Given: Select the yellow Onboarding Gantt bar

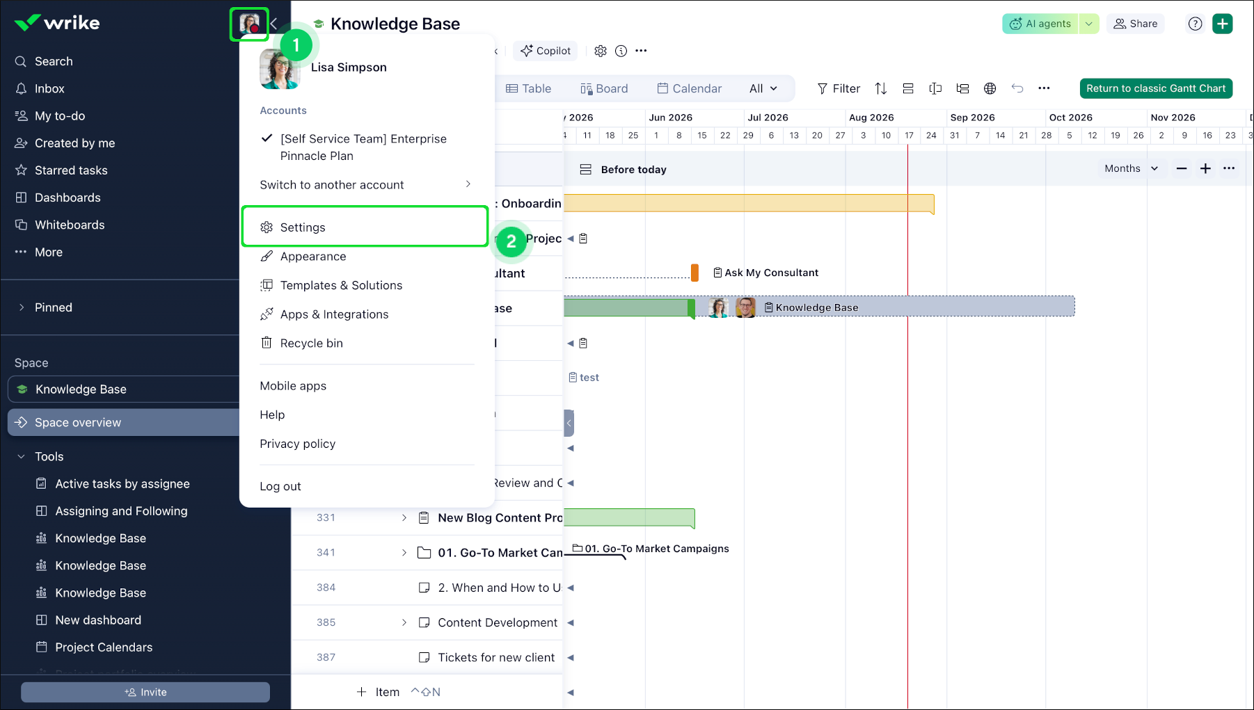Looking at the screenshot, I should coord(749,204).
